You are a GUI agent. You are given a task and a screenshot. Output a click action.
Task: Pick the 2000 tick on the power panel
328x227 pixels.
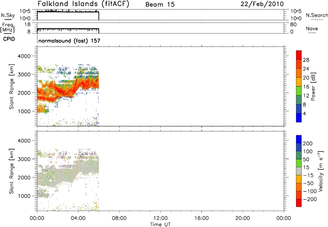click(x=24, y=93)
